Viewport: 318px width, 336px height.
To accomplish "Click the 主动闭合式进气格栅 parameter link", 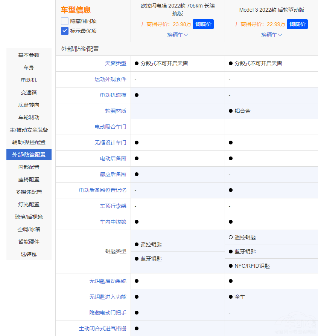I will [102, 328].
